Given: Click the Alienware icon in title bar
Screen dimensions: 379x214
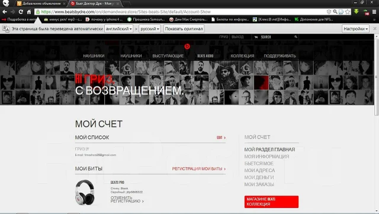Looking at the screenshot, I should pos(6,4).
